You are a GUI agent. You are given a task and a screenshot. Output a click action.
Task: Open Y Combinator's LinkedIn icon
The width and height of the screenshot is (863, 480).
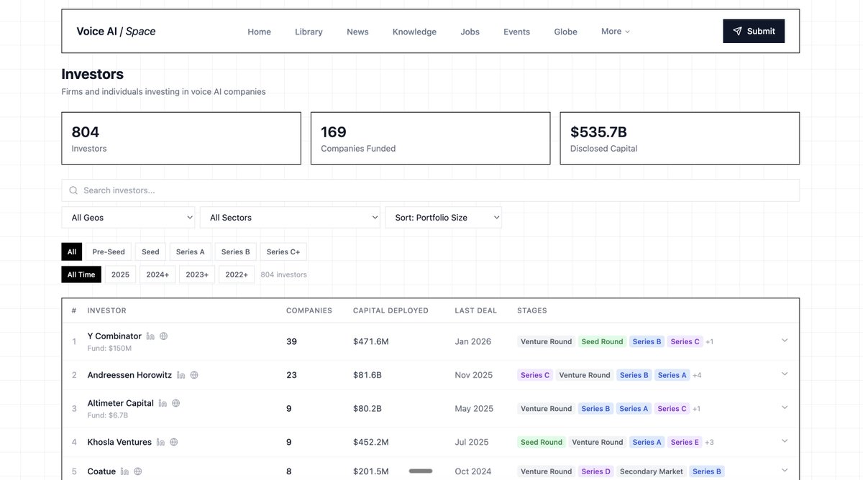click(x=150, y=336)
